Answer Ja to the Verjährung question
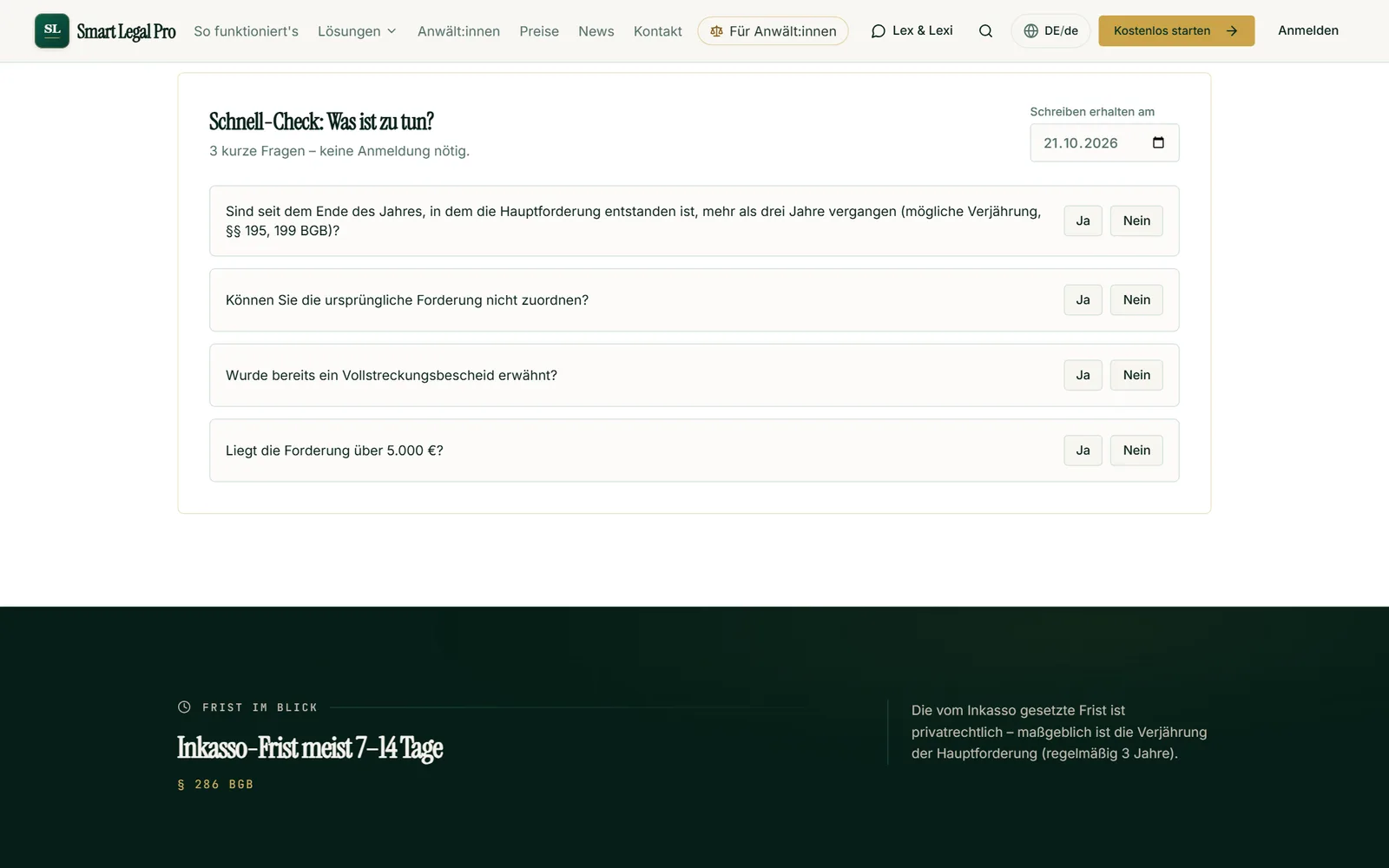Viewport: 1389px width, 868px height. pyautogui.click(x=1083, y=220)
